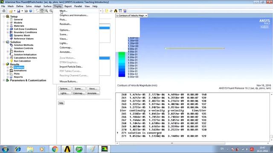Click the Options... button in task page

pyautogui.click(x=64, y=89)
